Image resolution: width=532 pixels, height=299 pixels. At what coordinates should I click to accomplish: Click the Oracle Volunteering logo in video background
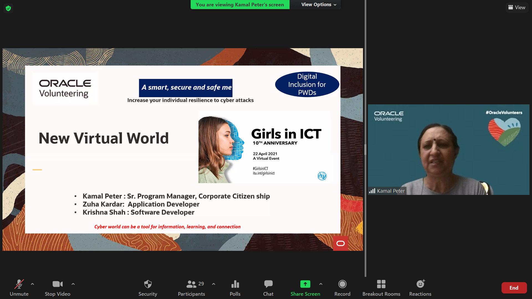pyautogui.click(x=388, y=116)
